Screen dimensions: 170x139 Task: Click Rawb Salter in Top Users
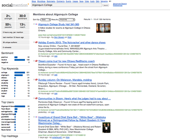pos(6,130)
